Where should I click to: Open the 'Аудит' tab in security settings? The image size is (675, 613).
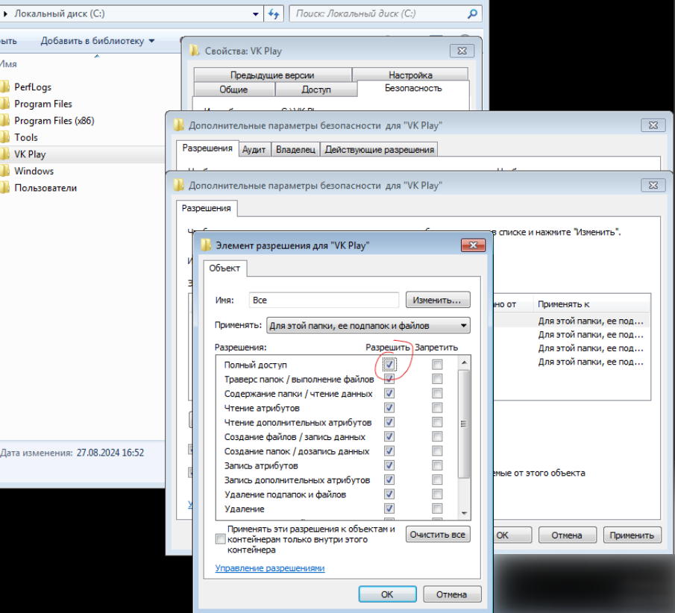pos(254,149)
